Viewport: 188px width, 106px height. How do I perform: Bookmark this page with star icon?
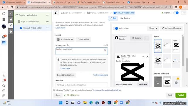click(171, 7)
